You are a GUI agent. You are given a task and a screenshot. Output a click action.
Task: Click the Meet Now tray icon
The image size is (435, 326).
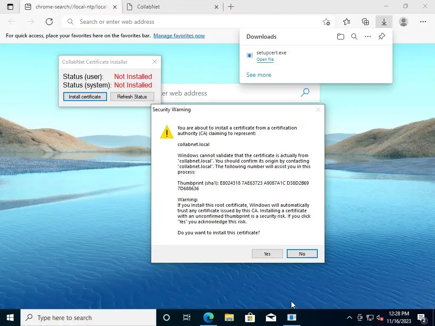coord(360,318)
